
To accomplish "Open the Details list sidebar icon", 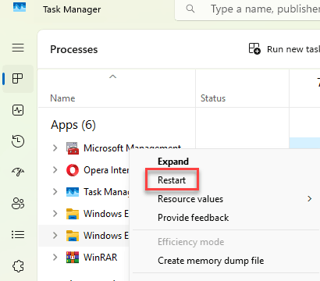I will [x=18, y=235].
